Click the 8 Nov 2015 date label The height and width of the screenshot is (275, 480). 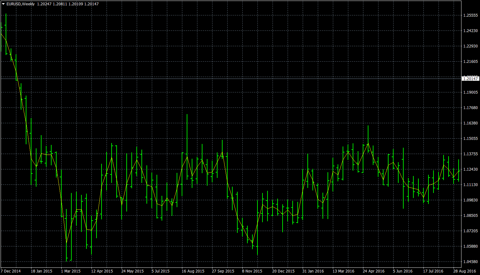[252, 271]
